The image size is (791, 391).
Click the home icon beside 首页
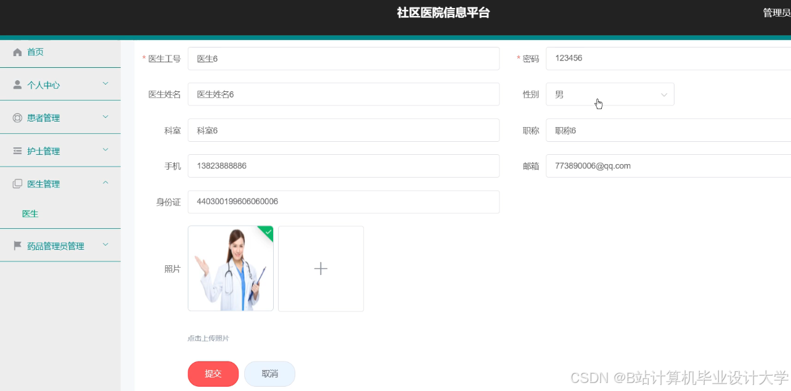pyautogui.click(x=17, y=52)
